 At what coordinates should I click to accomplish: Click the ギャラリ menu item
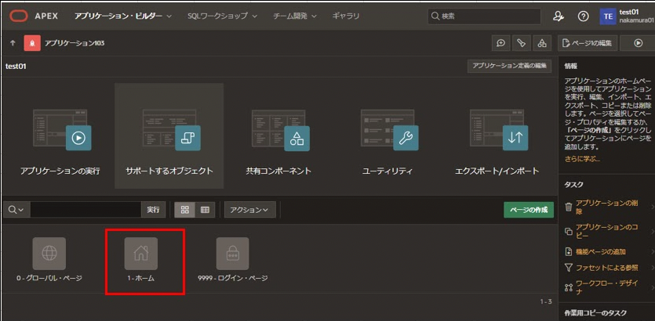347,16
